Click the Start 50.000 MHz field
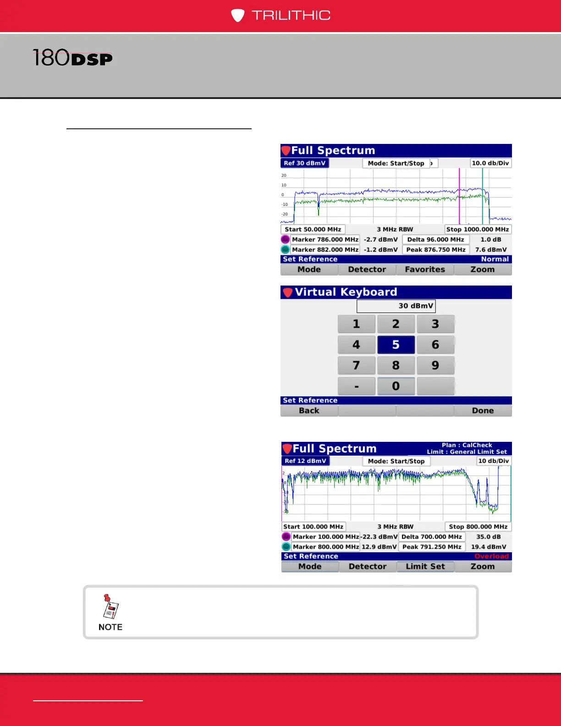 [313, 230]
